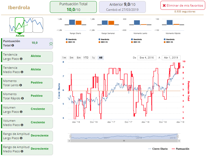This screenshot has height=156, width=206.
Task: Click the Iberdrola title
Action: click(x=19, y=7)
